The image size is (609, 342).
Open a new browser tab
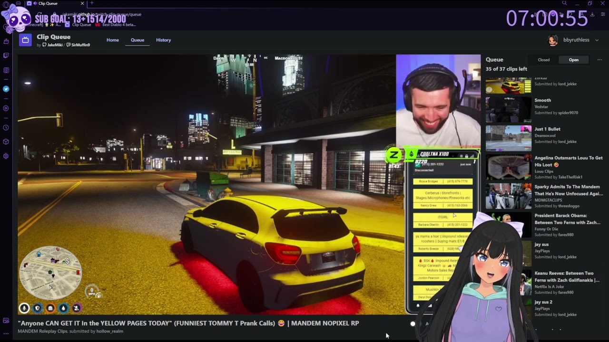click(92, 3)
